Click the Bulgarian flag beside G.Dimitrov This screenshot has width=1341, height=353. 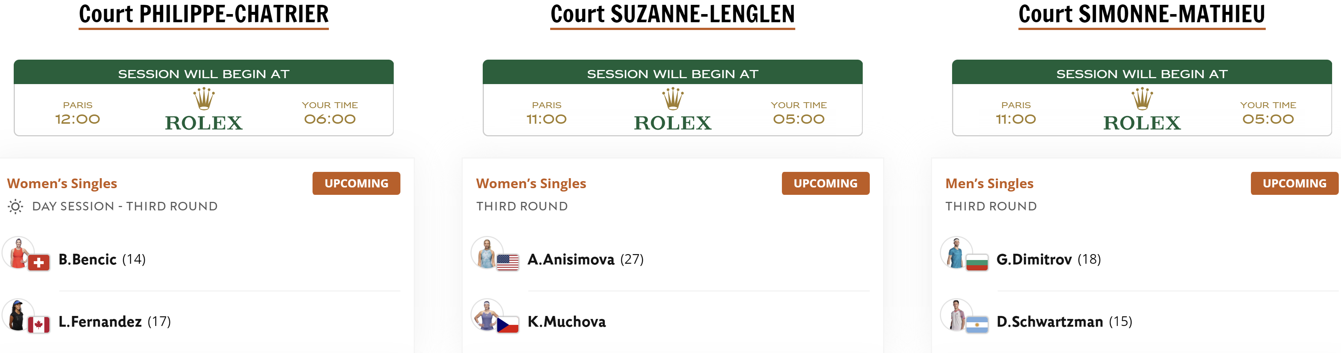(x=977, y=263)
